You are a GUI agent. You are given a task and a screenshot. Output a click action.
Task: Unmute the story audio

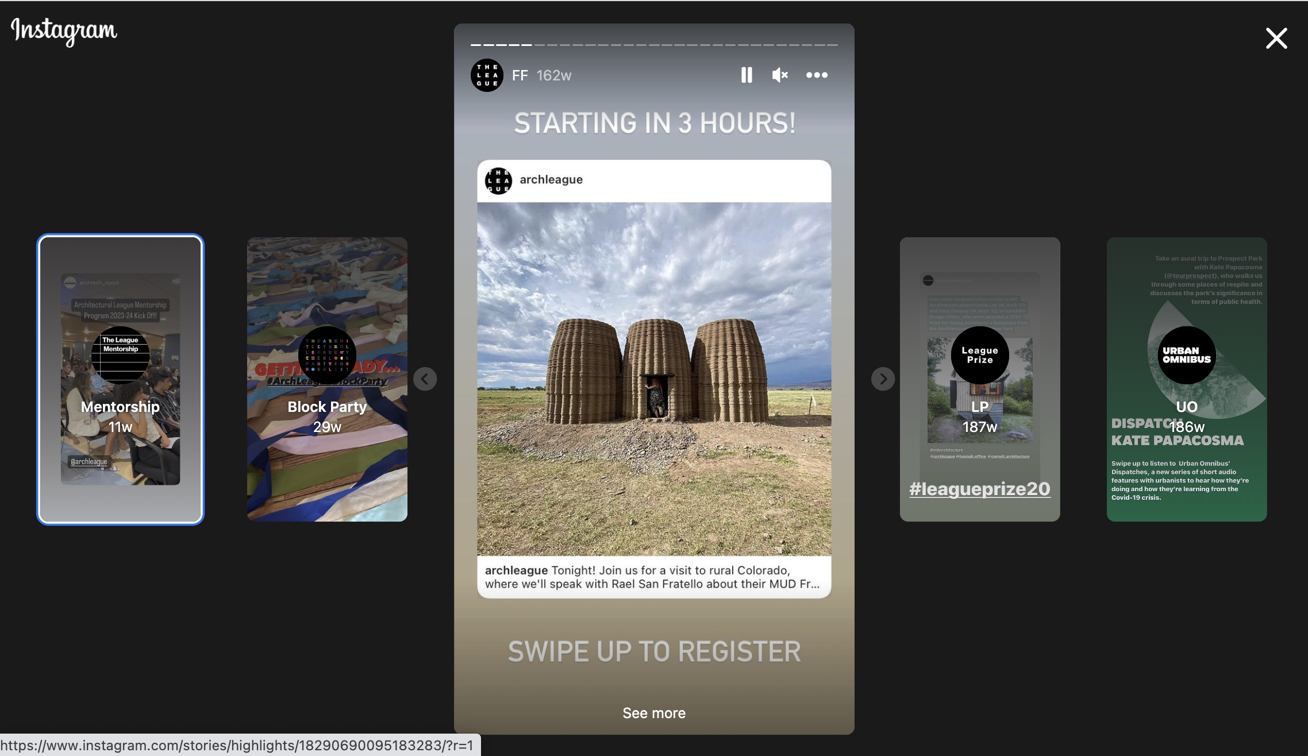[x=779, y=75]
